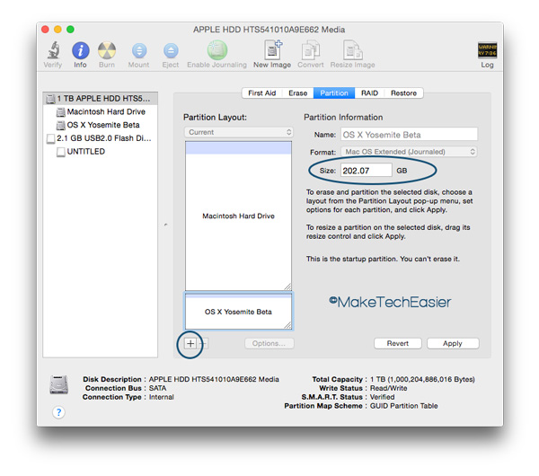
Task: Switch to the Restore tab
Action: pyautogui.click(x=403, y=93)
